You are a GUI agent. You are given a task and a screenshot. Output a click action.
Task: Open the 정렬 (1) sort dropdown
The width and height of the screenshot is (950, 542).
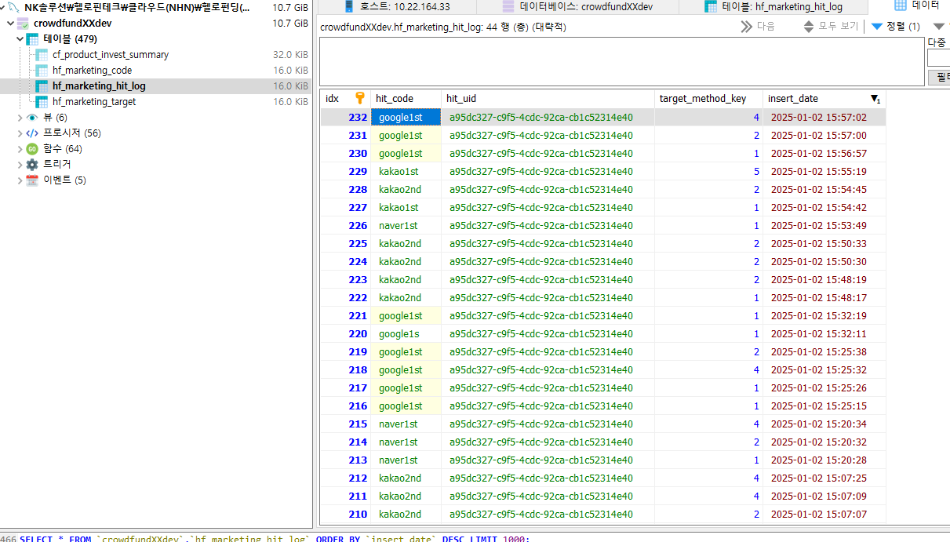[896, 27]
